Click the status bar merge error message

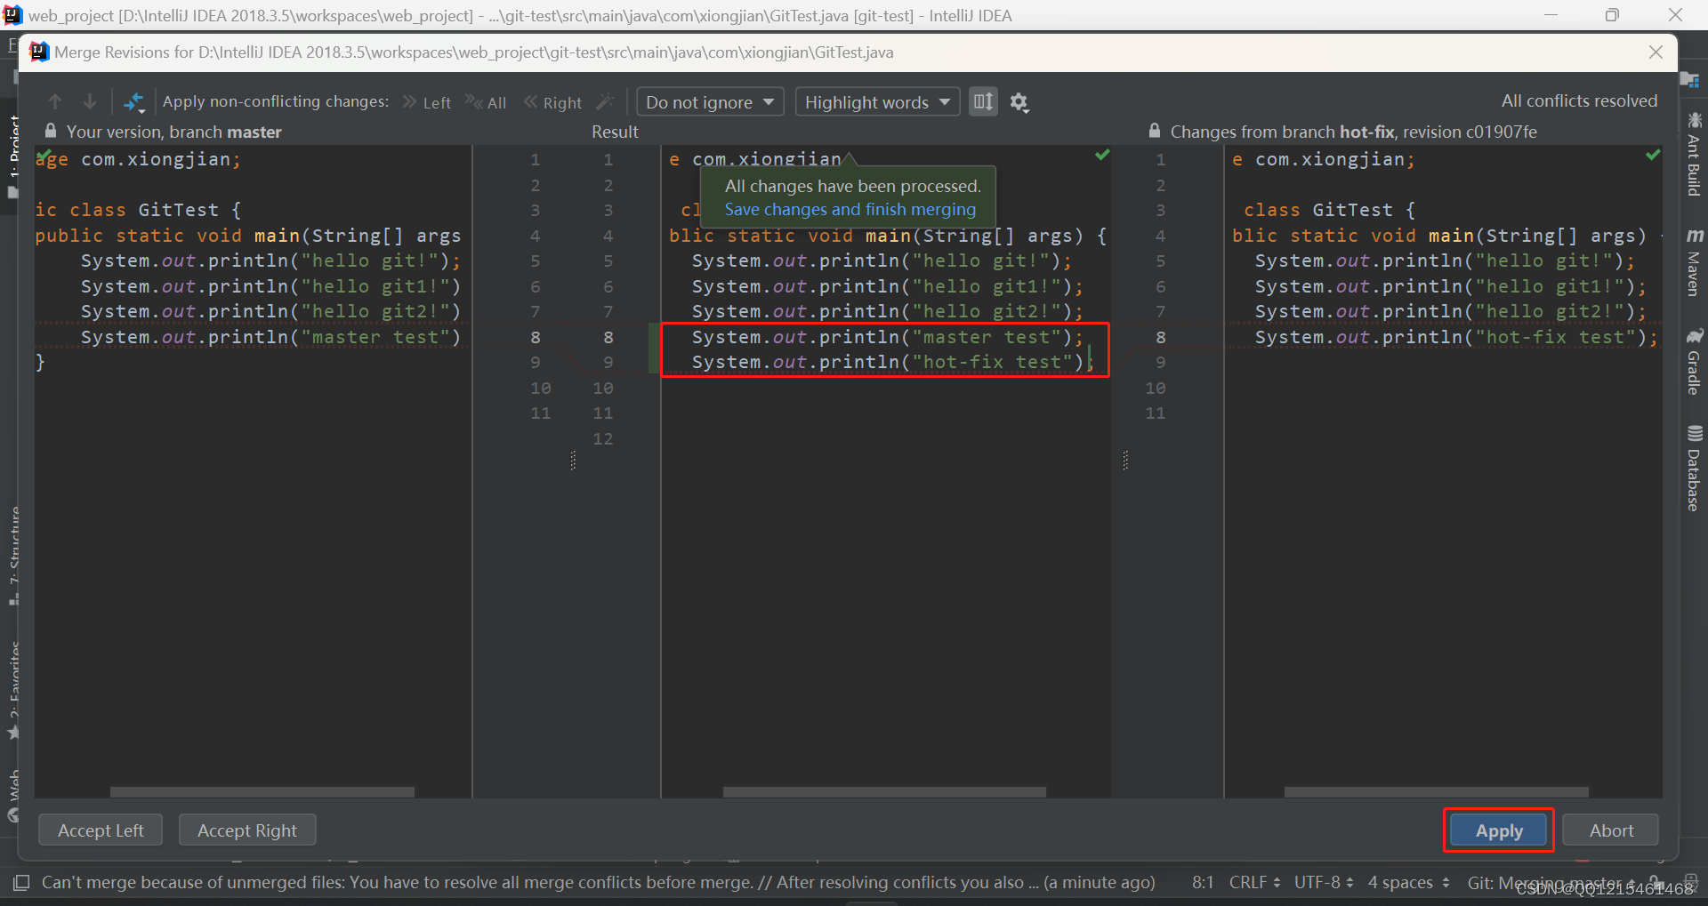coord(598,882)
